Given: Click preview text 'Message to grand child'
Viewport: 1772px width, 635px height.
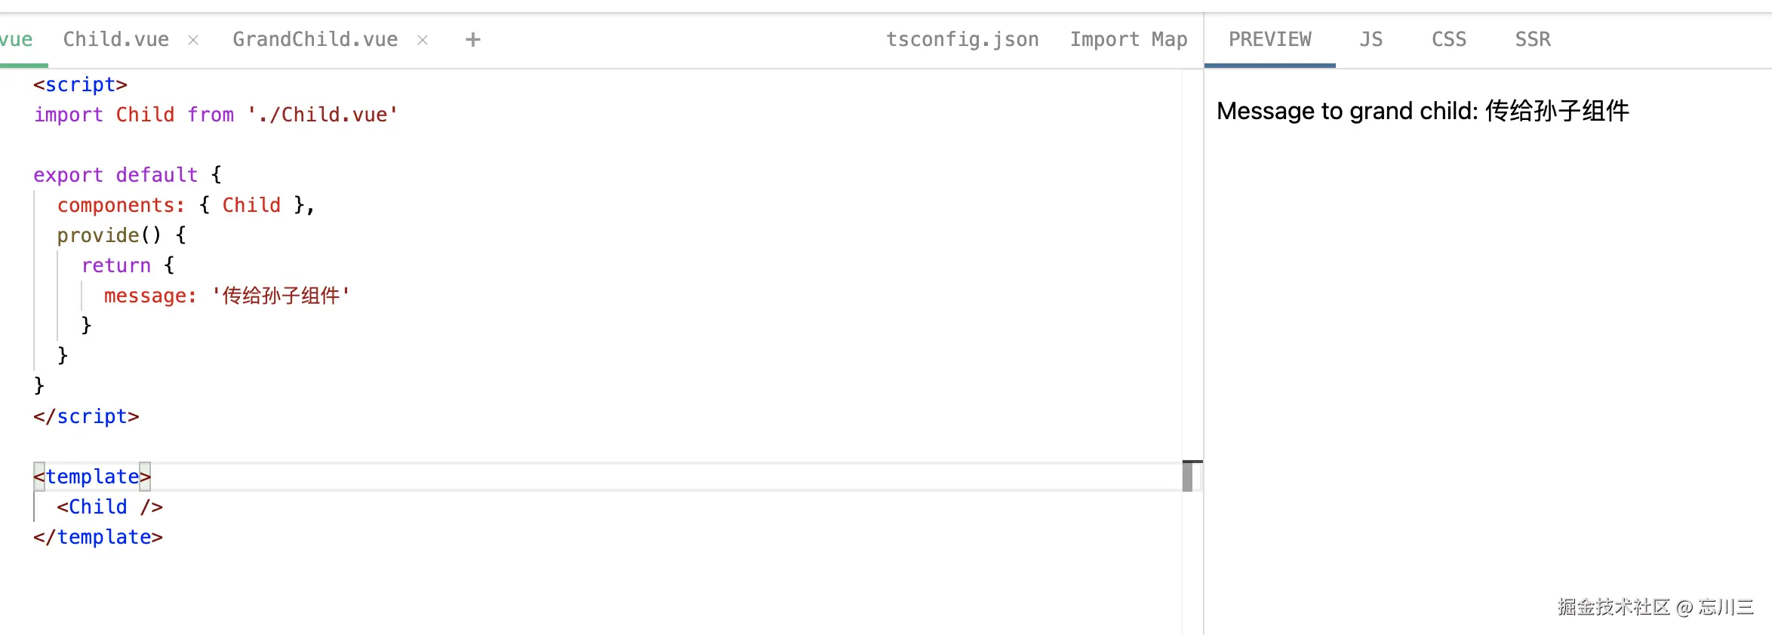Looking at the screenshot, I should tap(1347, 112).
